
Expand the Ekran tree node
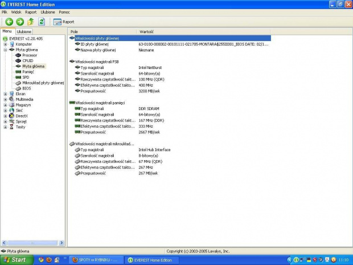coord(5,94)
